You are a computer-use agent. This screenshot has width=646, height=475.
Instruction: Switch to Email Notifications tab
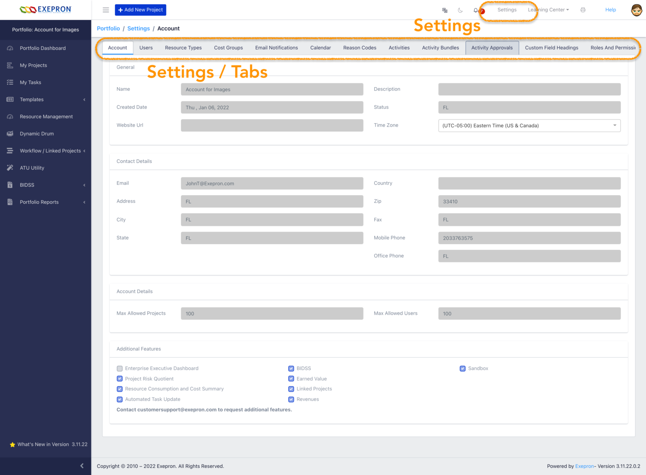tap(276, 48)
